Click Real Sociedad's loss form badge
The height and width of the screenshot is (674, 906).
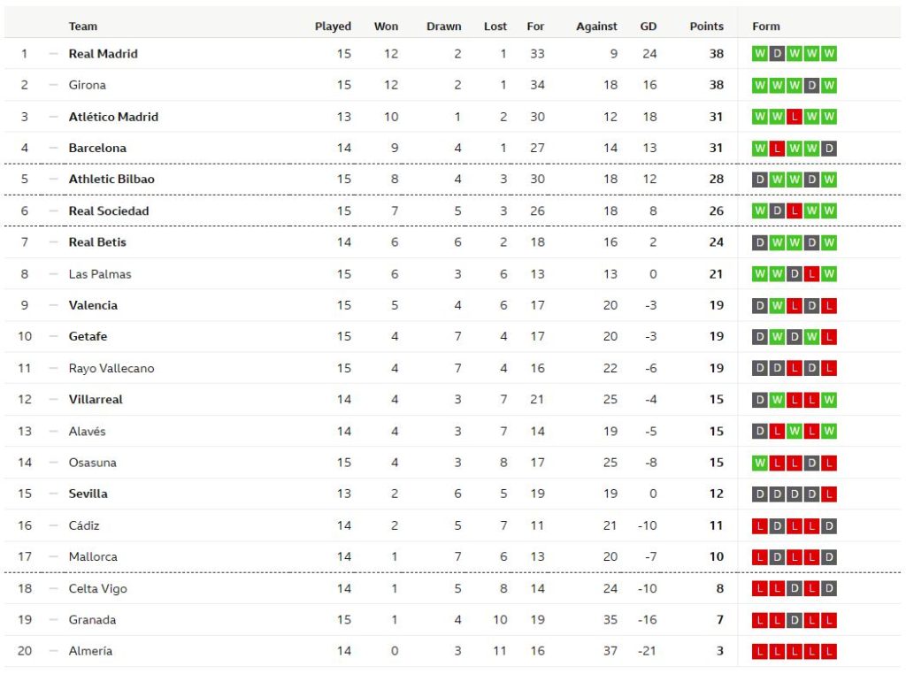[x=795, y=211]
